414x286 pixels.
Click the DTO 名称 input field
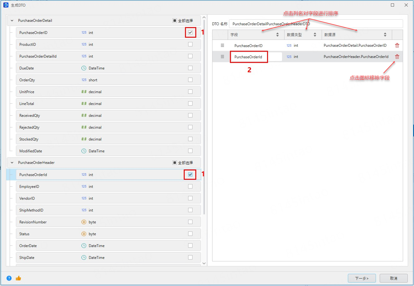tap(316, 24)
